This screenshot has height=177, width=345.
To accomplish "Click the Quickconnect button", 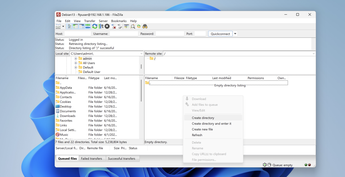I will tap(220, 34).
